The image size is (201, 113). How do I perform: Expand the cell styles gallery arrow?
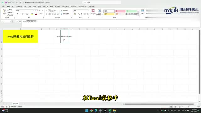coord(138,15)
